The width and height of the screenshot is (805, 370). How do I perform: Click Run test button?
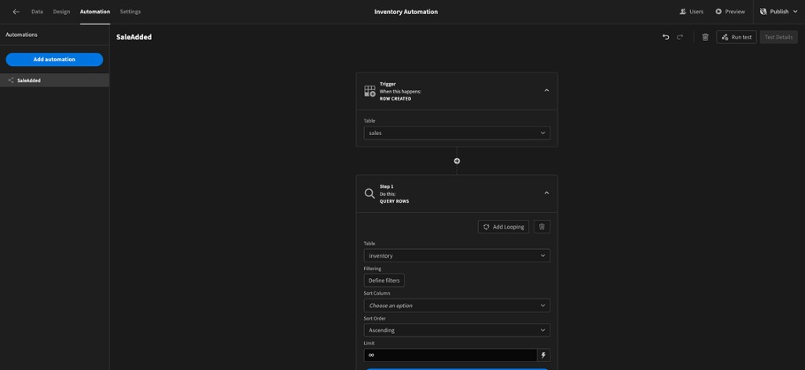click(736, 37)
